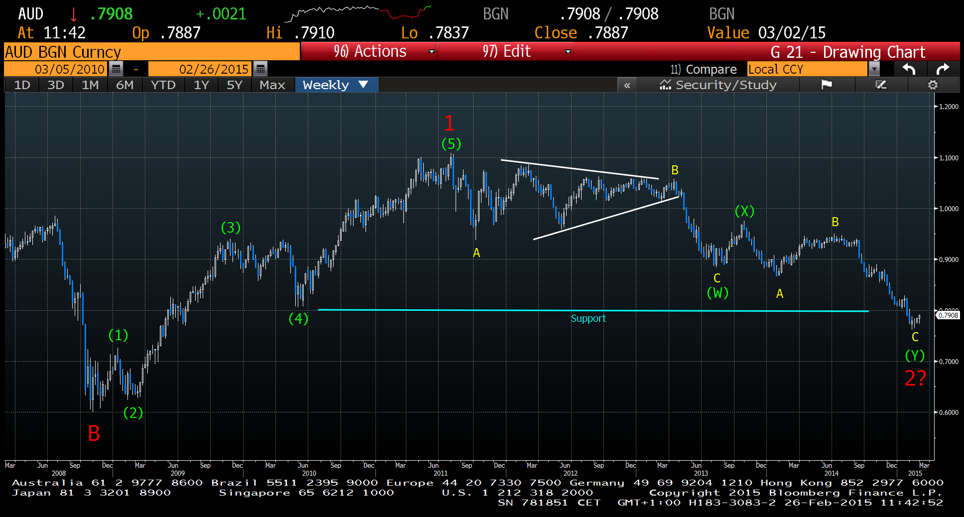964x517 pixels.
Task: Select the 1Y range tab
Action: click(x=201, y=85)
